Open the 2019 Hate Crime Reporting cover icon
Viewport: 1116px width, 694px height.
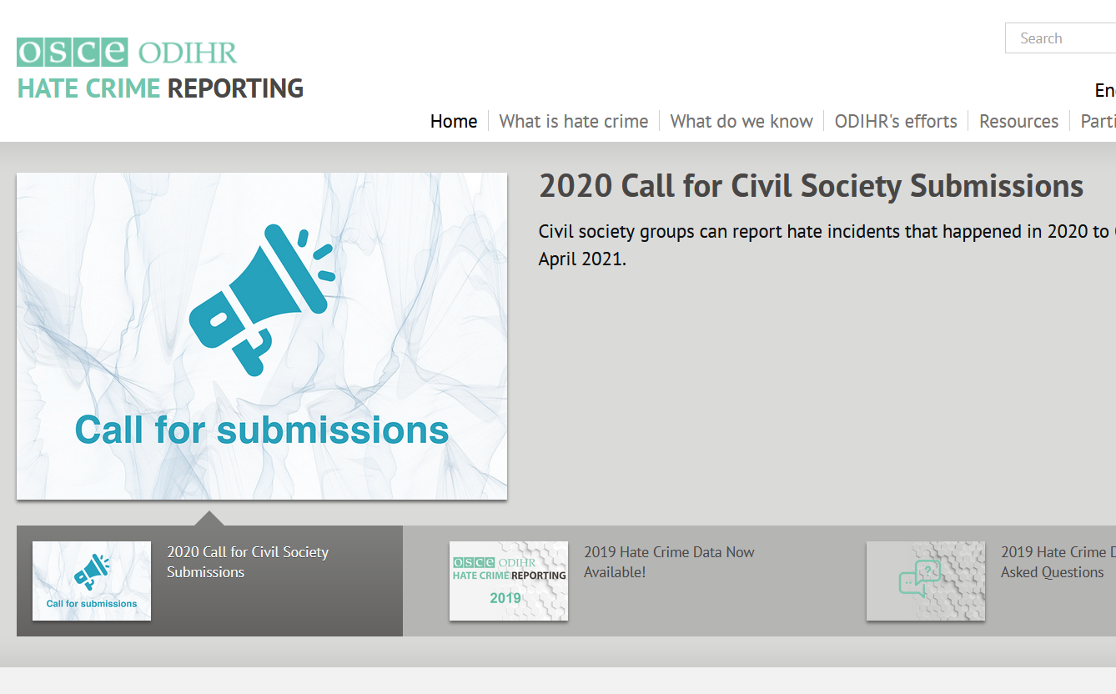509,581
